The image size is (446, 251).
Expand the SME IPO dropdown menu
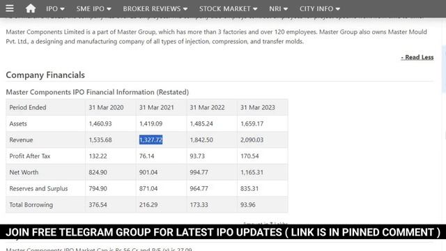pos(93,9)
